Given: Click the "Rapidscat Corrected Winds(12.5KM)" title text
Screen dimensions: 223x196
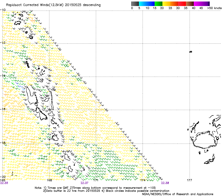Looking at the screenshot, I should click(x=35, y=5).
